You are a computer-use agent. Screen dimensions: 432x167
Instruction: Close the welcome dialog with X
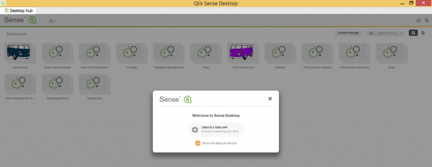click(270, 98)
